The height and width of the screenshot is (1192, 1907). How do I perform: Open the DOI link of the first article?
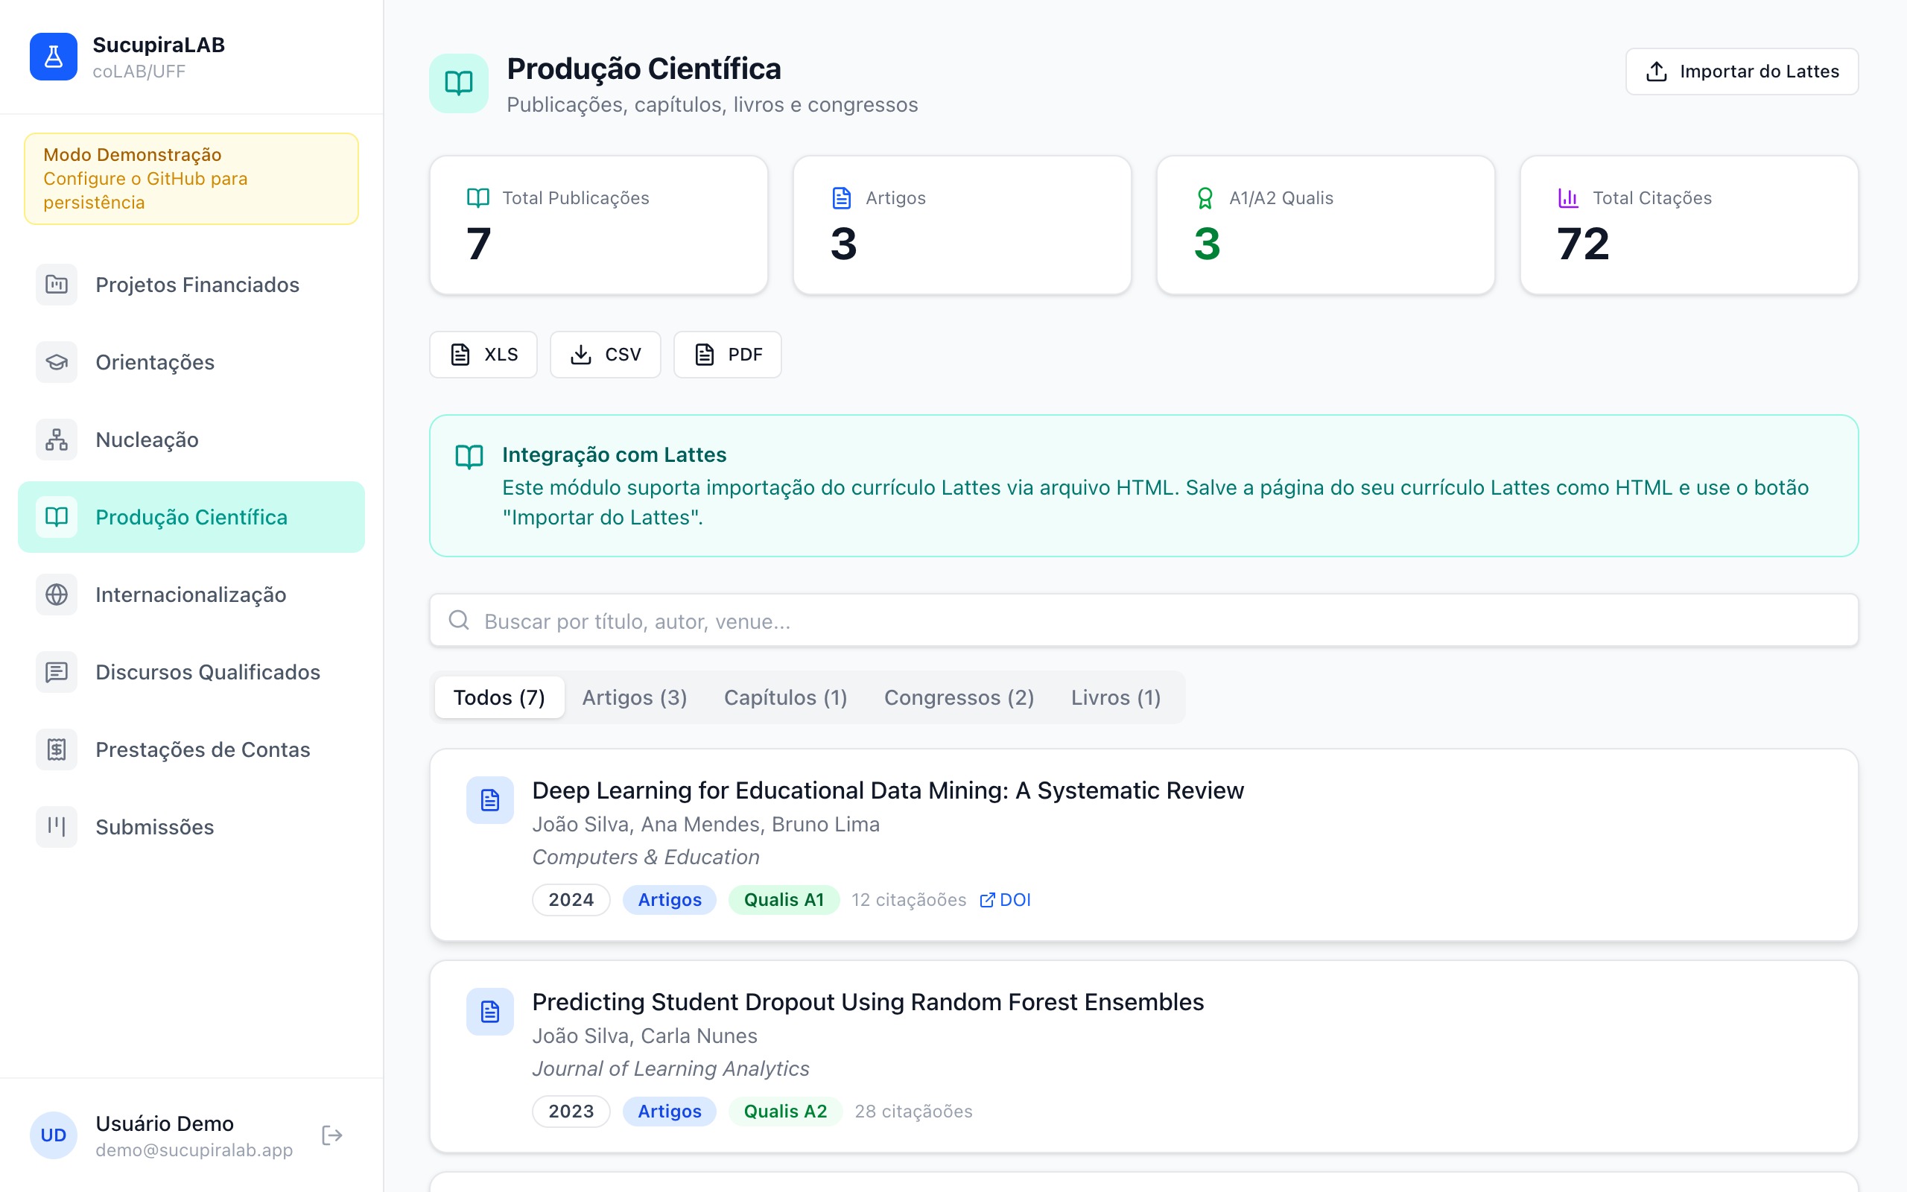point(1006,899)
